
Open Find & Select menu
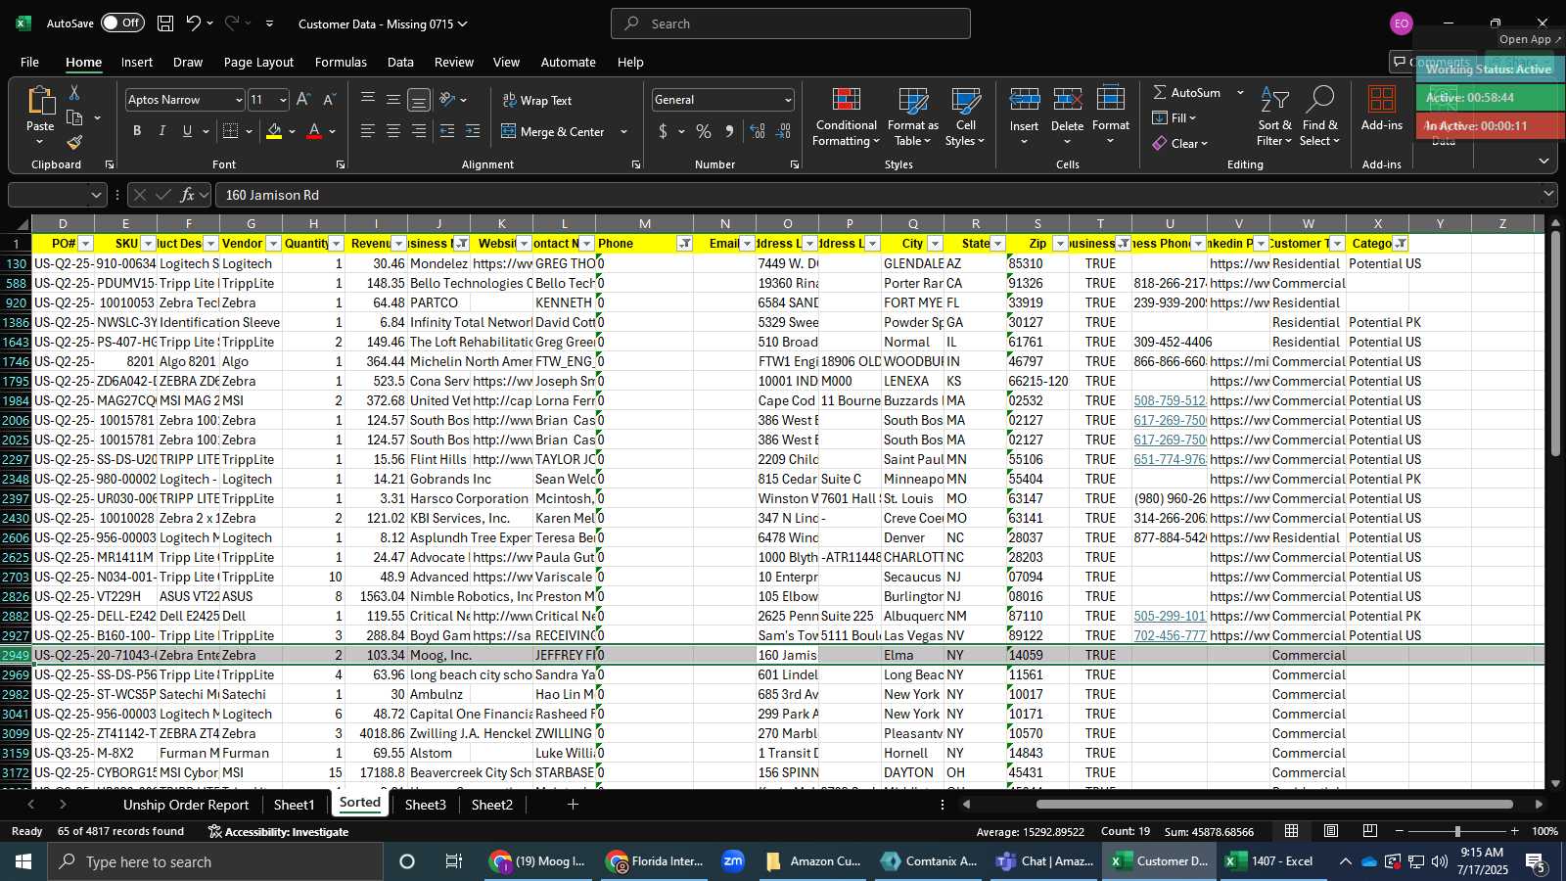pyautogui.click(x=1320, y=117)
